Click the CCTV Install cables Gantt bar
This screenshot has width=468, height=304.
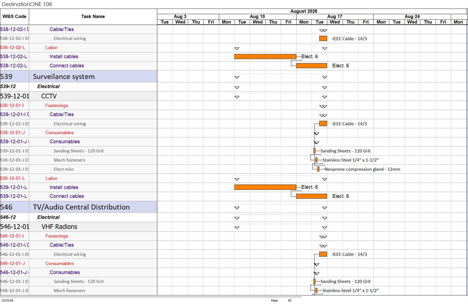265,187
